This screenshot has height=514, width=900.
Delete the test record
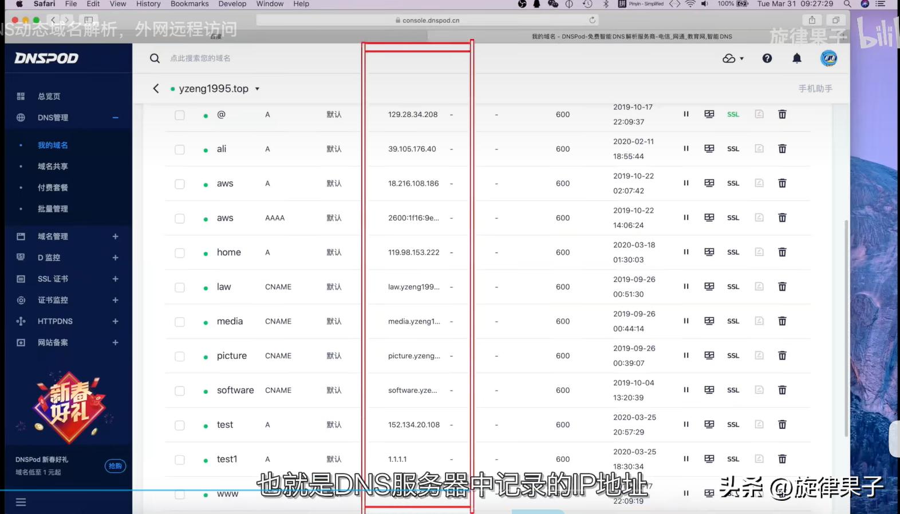(782, 425)
